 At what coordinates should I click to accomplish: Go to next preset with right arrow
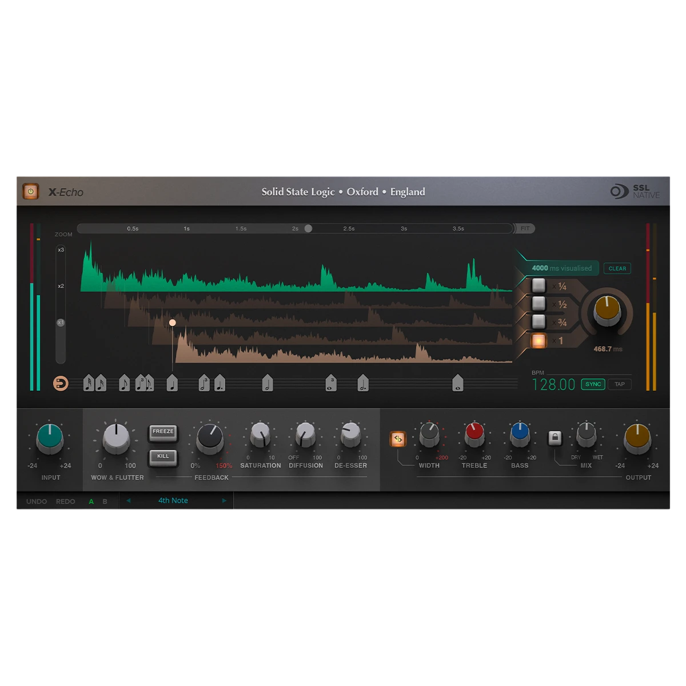tap(224, 501)
